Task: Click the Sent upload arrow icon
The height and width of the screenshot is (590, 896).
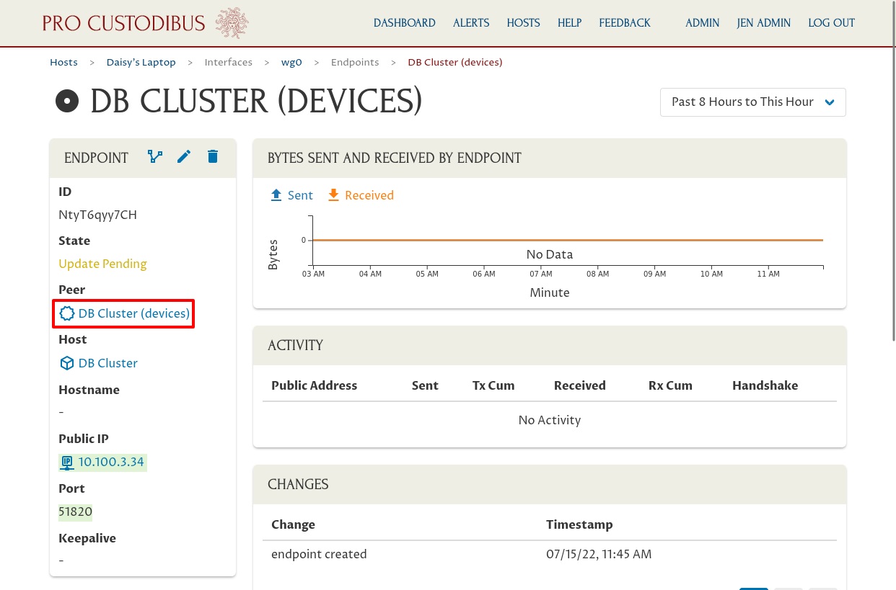Action: pyautogui.click(x=276, y=195)
